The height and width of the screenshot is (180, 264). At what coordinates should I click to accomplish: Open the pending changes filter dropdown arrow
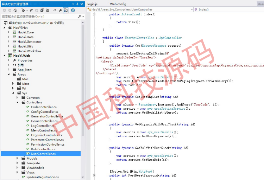[27, 11]
